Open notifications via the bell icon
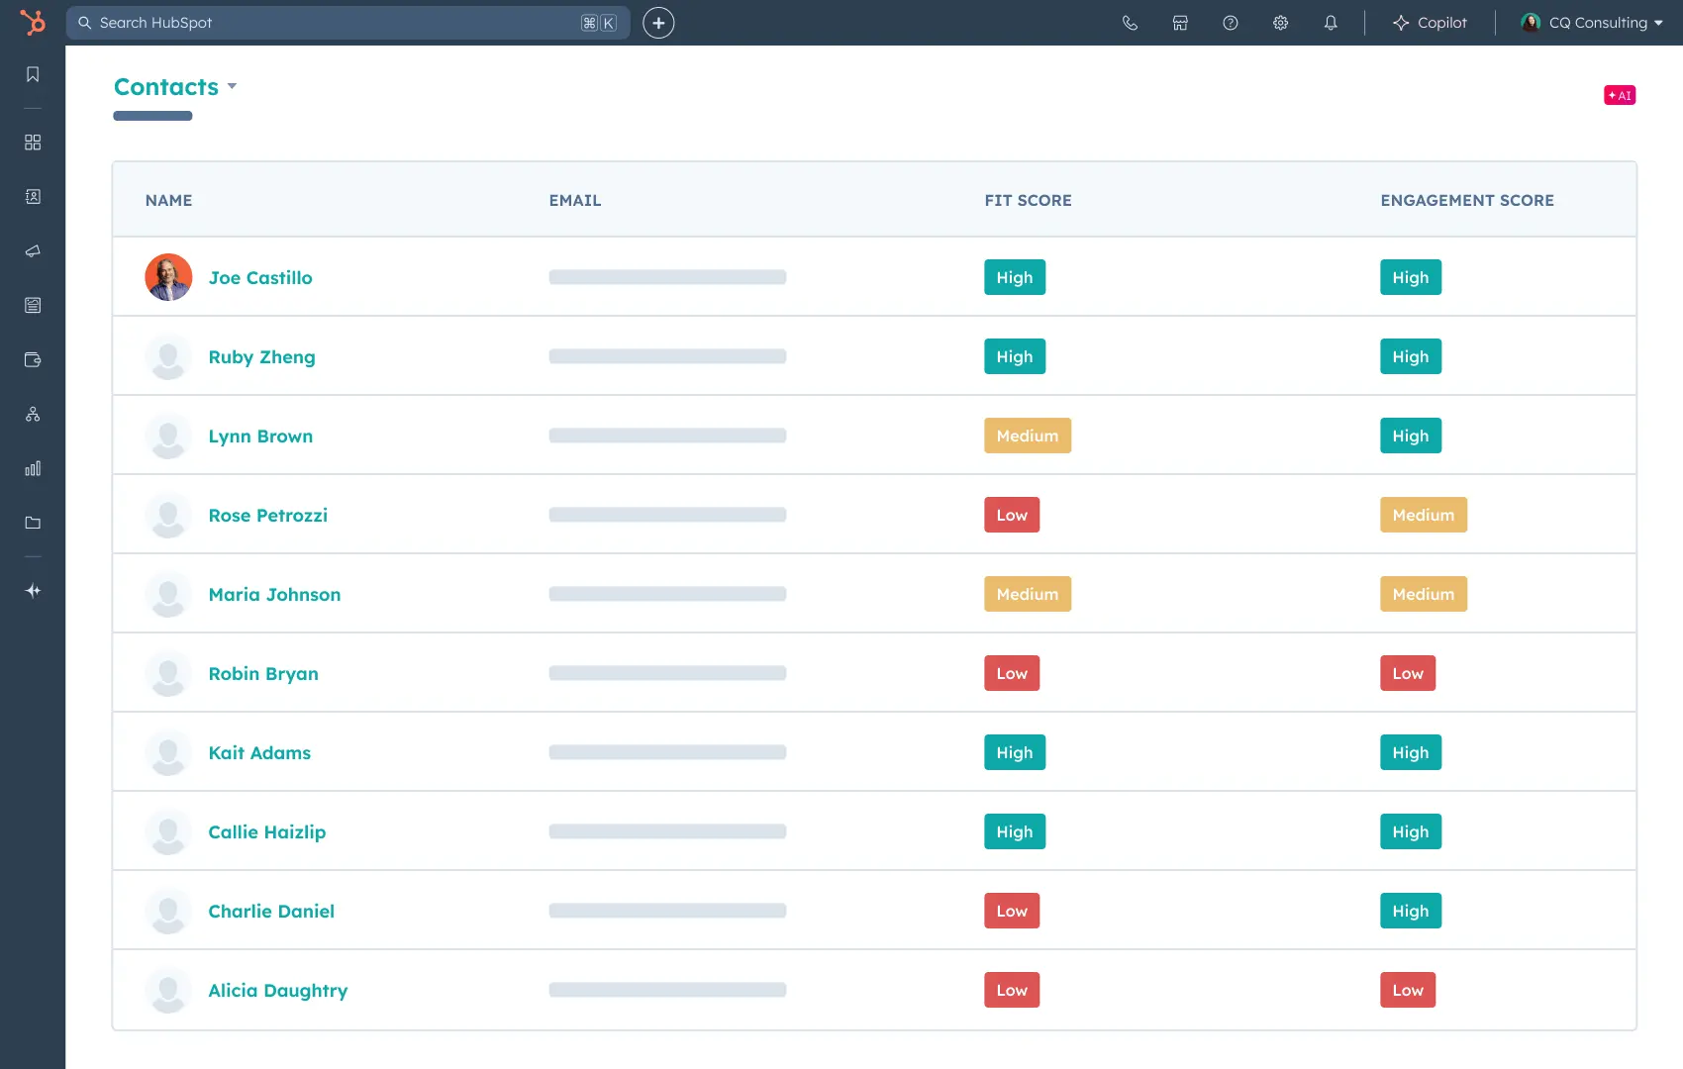The height and width of the screenshot is (1069, 1683). click(x=1331, y=22)
